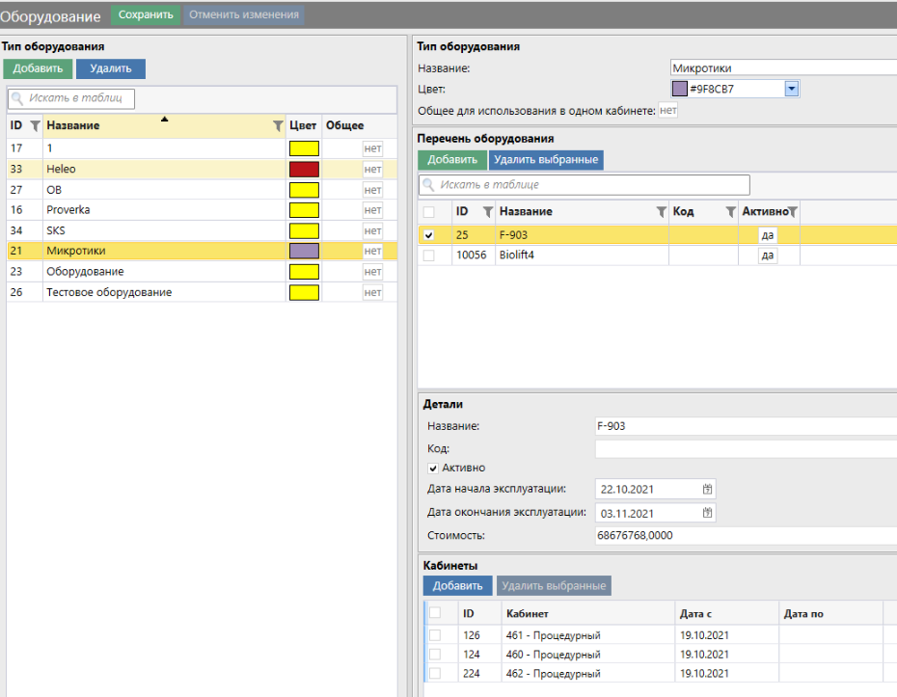The height and width of the screenshot is (697, 897).
Task: Open the Название filter in equipment types table
Action: pos(278,125)
